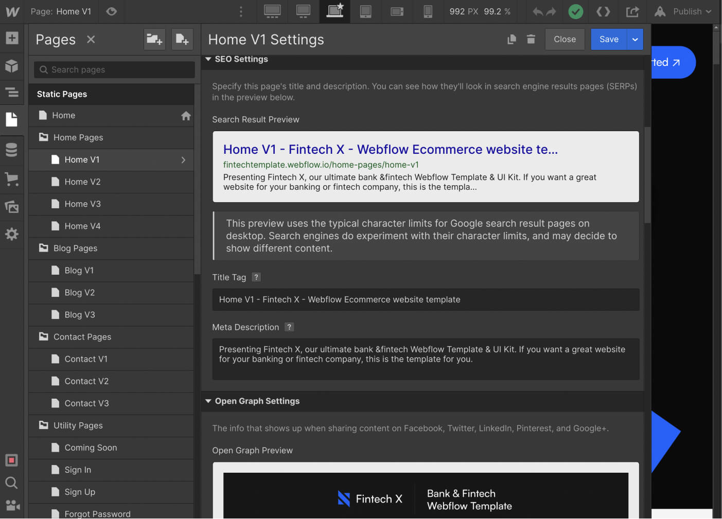Click the green status checkmark
The width and height of the screenshot is (722, 519).
[x=575, y=11]
